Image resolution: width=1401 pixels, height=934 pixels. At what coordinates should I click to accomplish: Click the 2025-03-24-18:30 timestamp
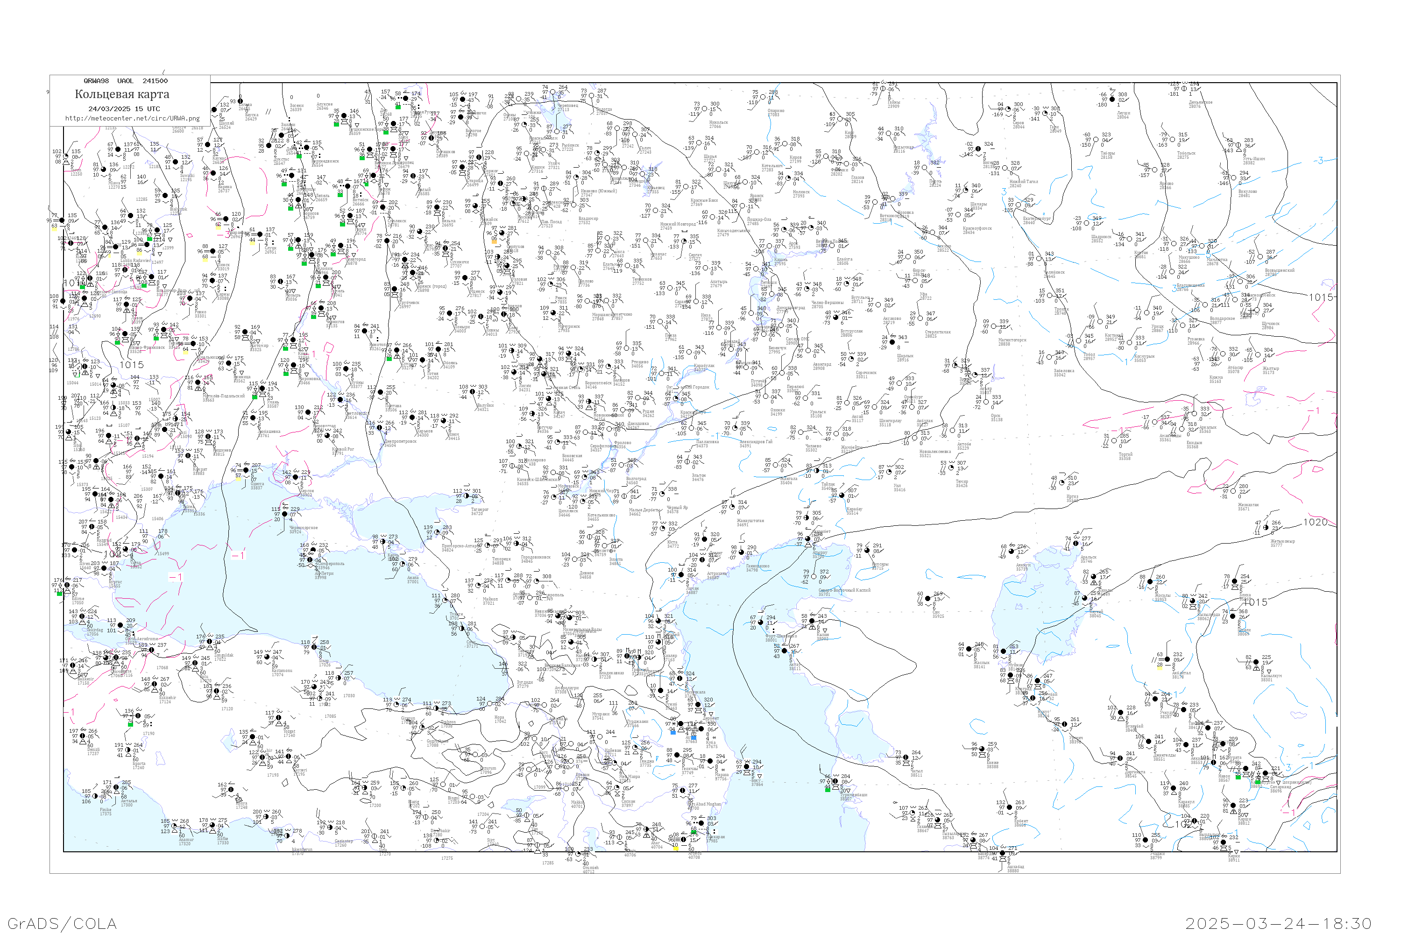click(1279, 923)
